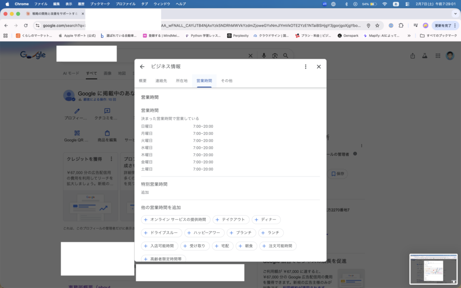Click the Google Lens image search icon

point(275,55)
